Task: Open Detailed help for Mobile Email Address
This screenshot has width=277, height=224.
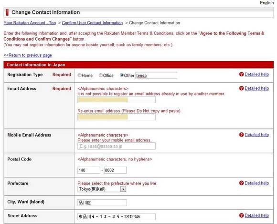Action: tap(256, 135)
